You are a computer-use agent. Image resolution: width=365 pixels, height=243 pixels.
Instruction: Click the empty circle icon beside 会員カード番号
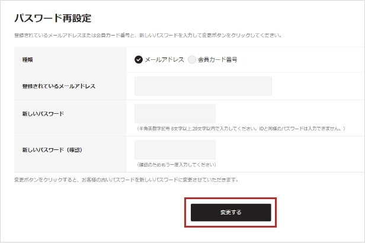[x=192, y=60]
